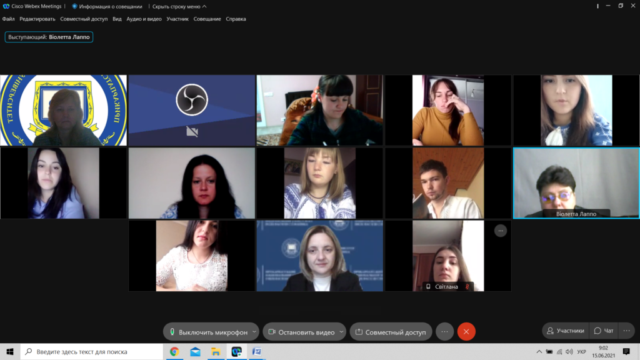Open Google Chrome from the taskbar
Image resolution: width=640 pixels, height=360 pixels.
174,352
